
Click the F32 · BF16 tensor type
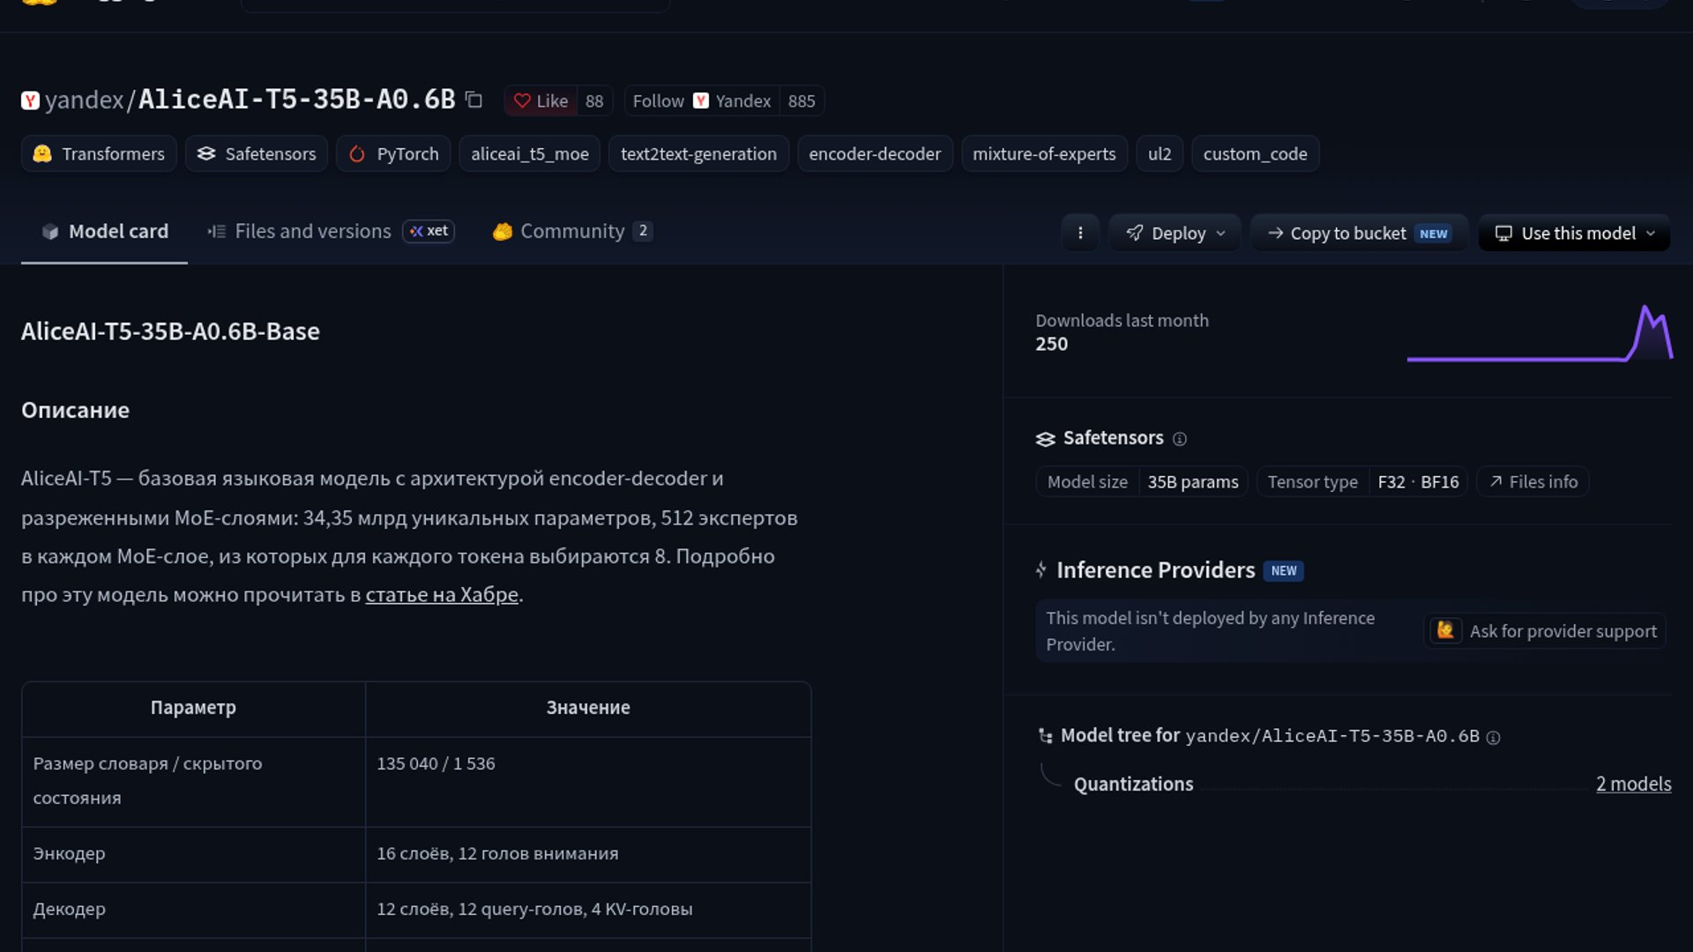click(x=1418, y=482)
